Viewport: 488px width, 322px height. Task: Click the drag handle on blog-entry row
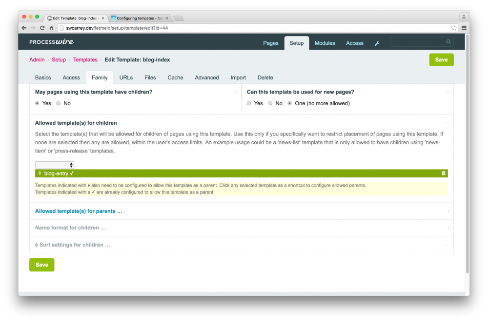pos(39,173)
